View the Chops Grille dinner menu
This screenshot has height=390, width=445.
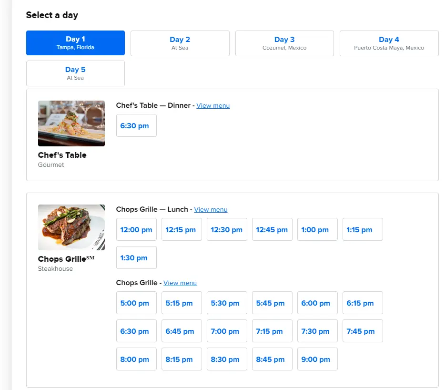180,283
